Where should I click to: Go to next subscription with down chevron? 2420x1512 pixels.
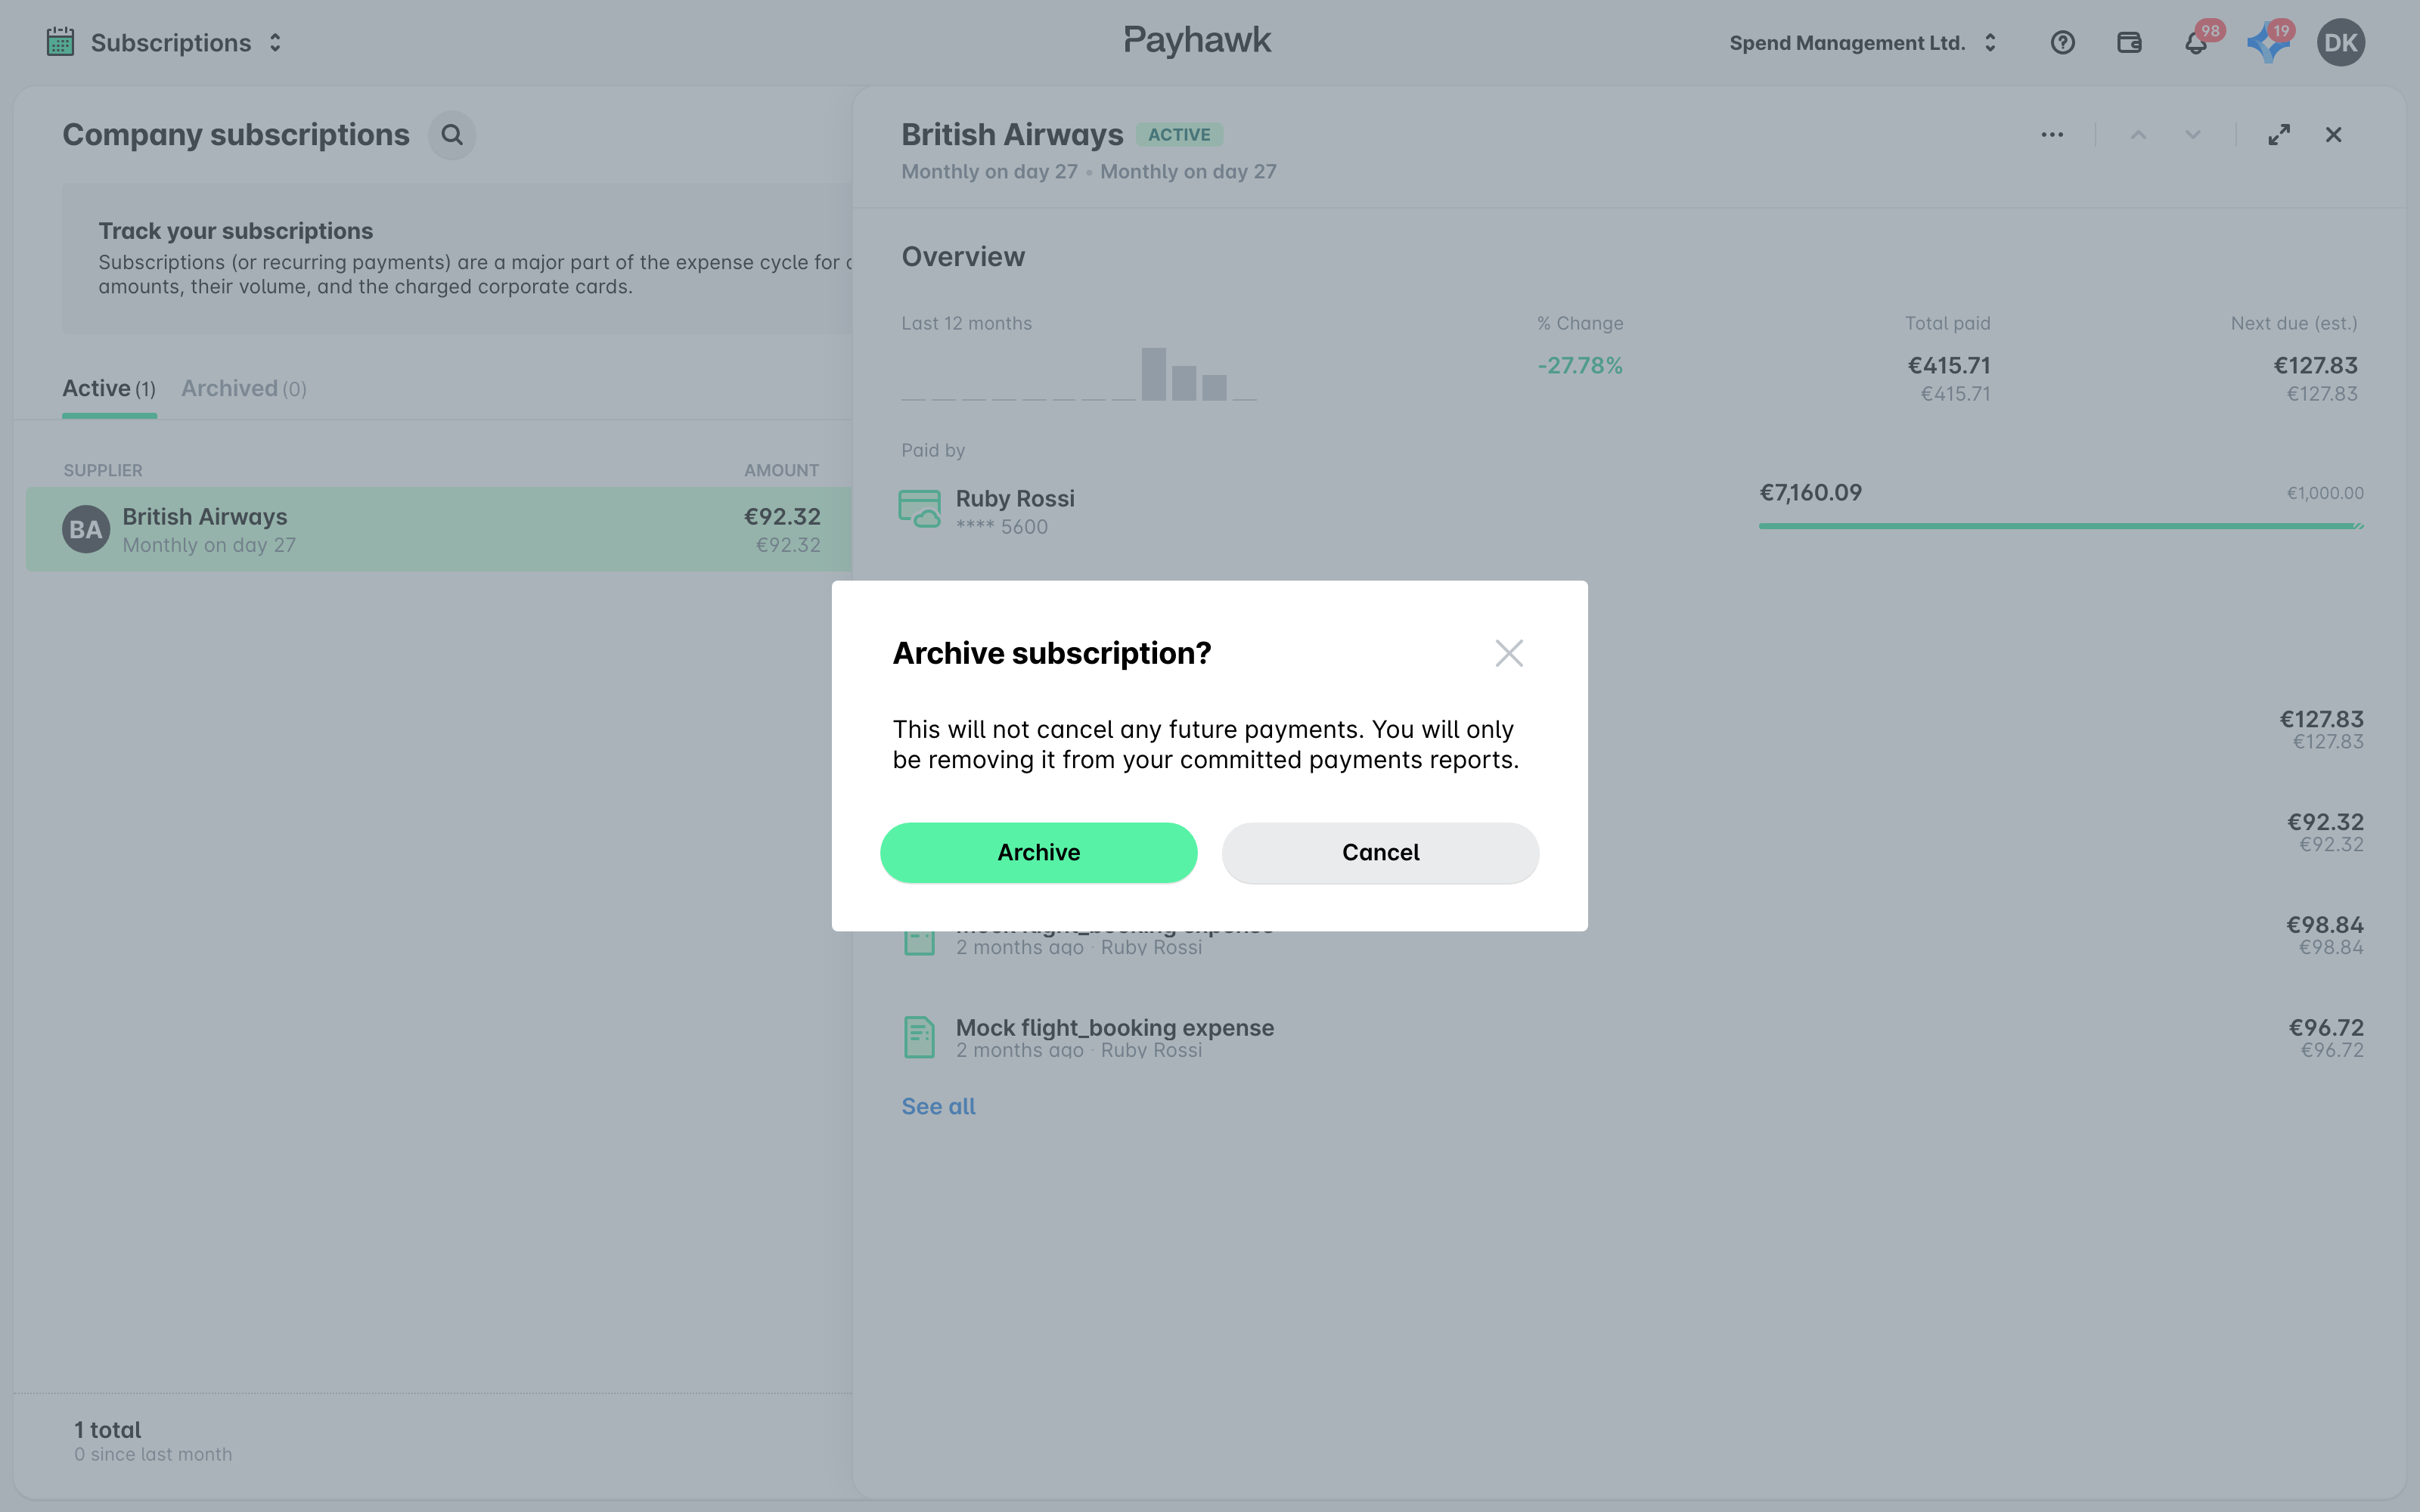coord(2193,135)
